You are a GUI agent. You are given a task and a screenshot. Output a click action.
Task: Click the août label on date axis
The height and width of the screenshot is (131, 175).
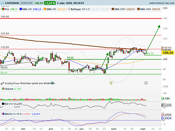tap(114, 129)
